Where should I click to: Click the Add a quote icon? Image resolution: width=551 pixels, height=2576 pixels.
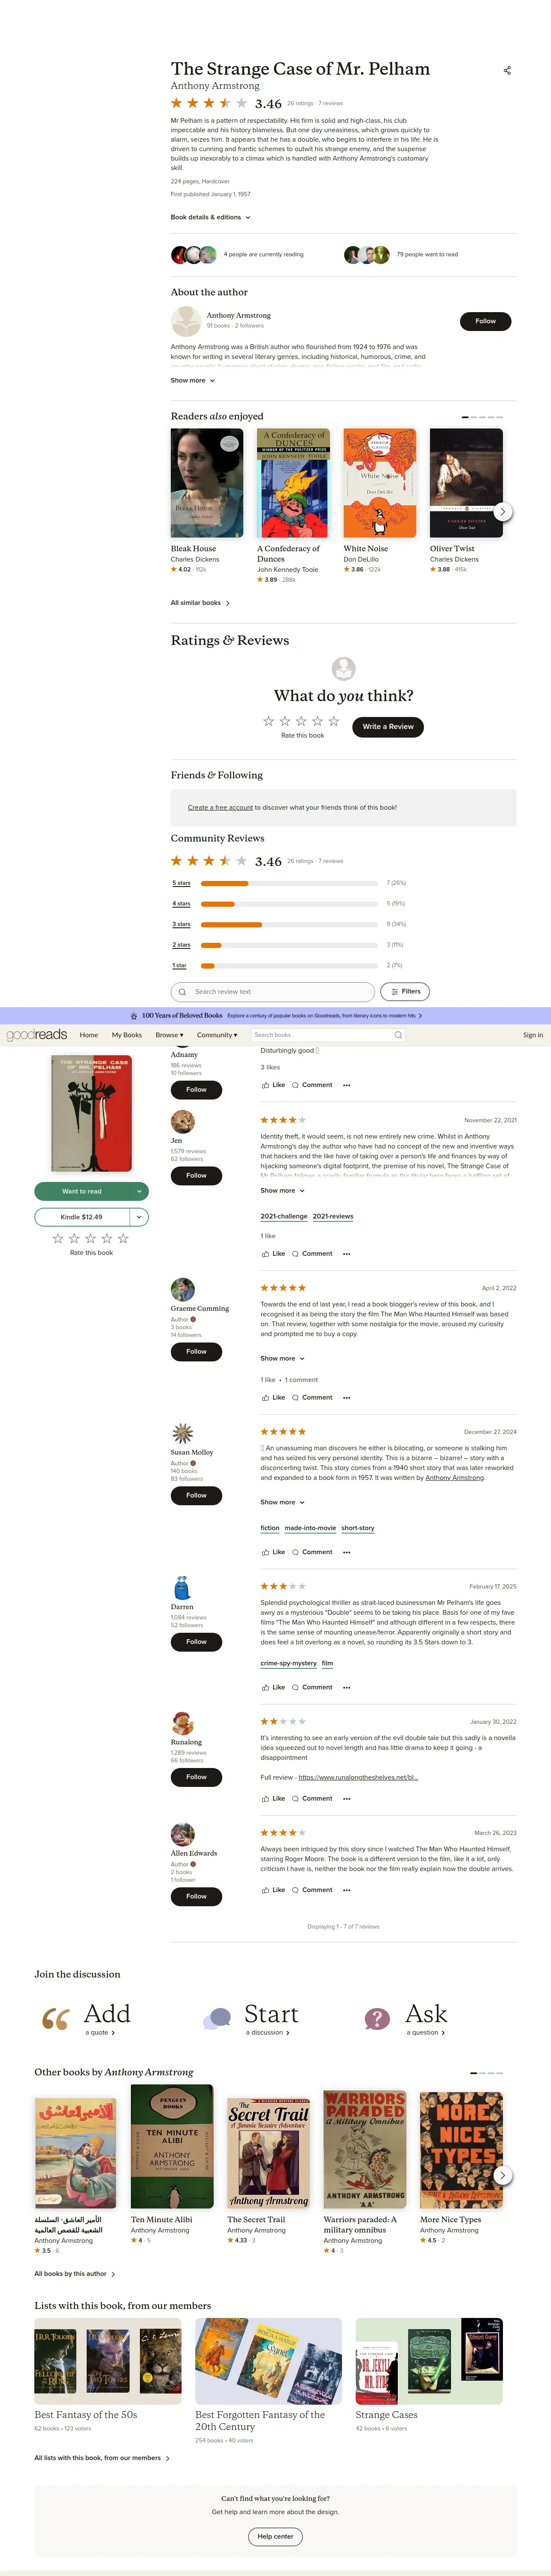[56, 2019]
